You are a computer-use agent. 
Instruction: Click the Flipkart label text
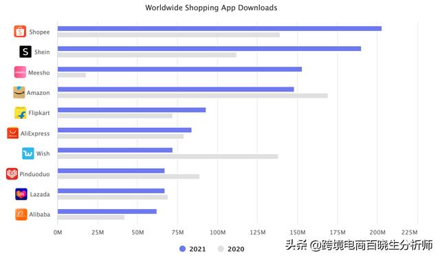tap(39, 113)
